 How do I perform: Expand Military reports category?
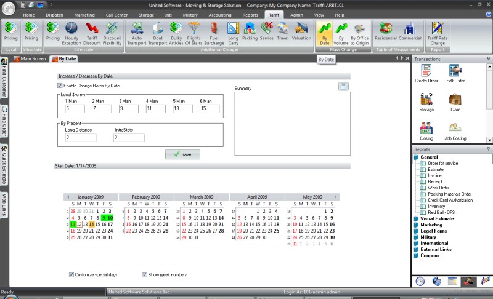tap(428, 237)
